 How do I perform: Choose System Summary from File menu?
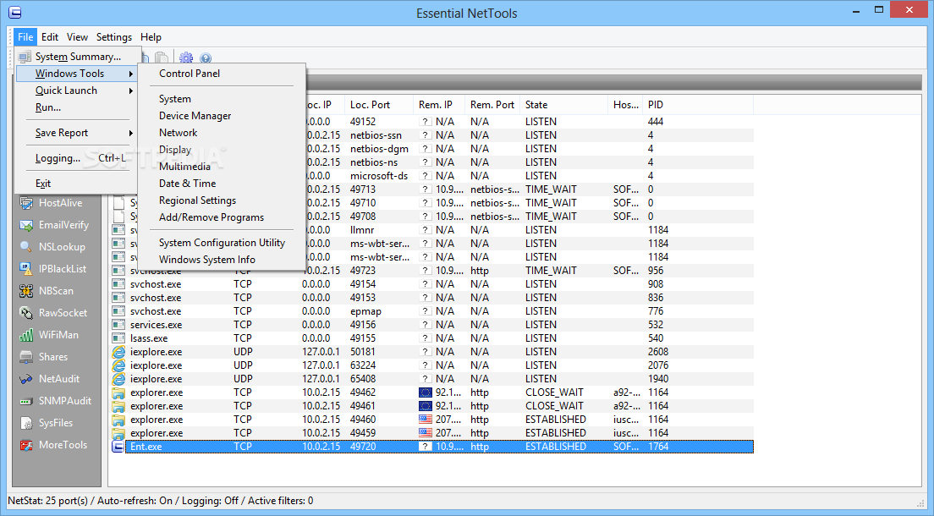pyautogui.click(x=78, y=57)
